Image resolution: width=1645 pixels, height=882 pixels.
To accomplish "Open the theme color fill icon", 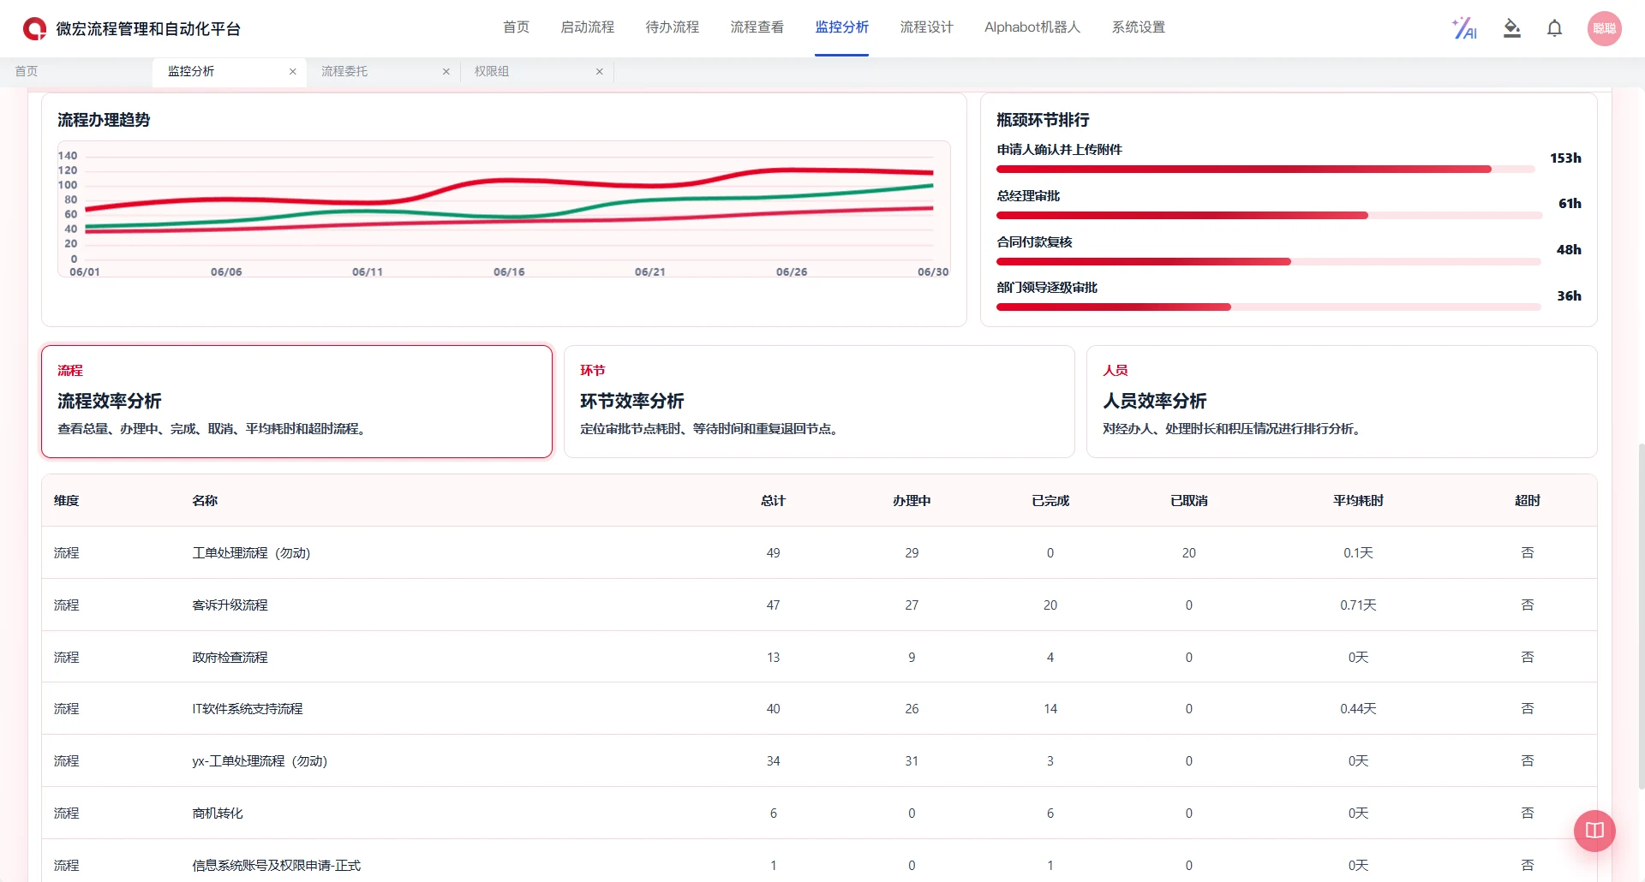I will tap(1512, 28).
